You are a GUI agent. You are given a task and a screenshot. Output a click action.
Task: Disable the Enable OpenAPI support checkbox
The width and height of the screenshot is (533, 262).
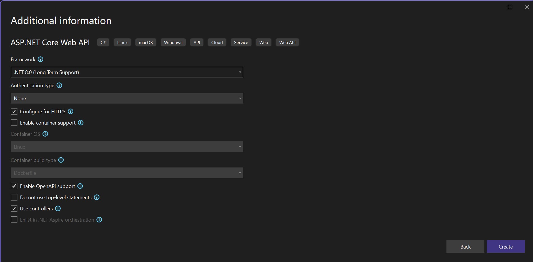[x=14, y=186]
